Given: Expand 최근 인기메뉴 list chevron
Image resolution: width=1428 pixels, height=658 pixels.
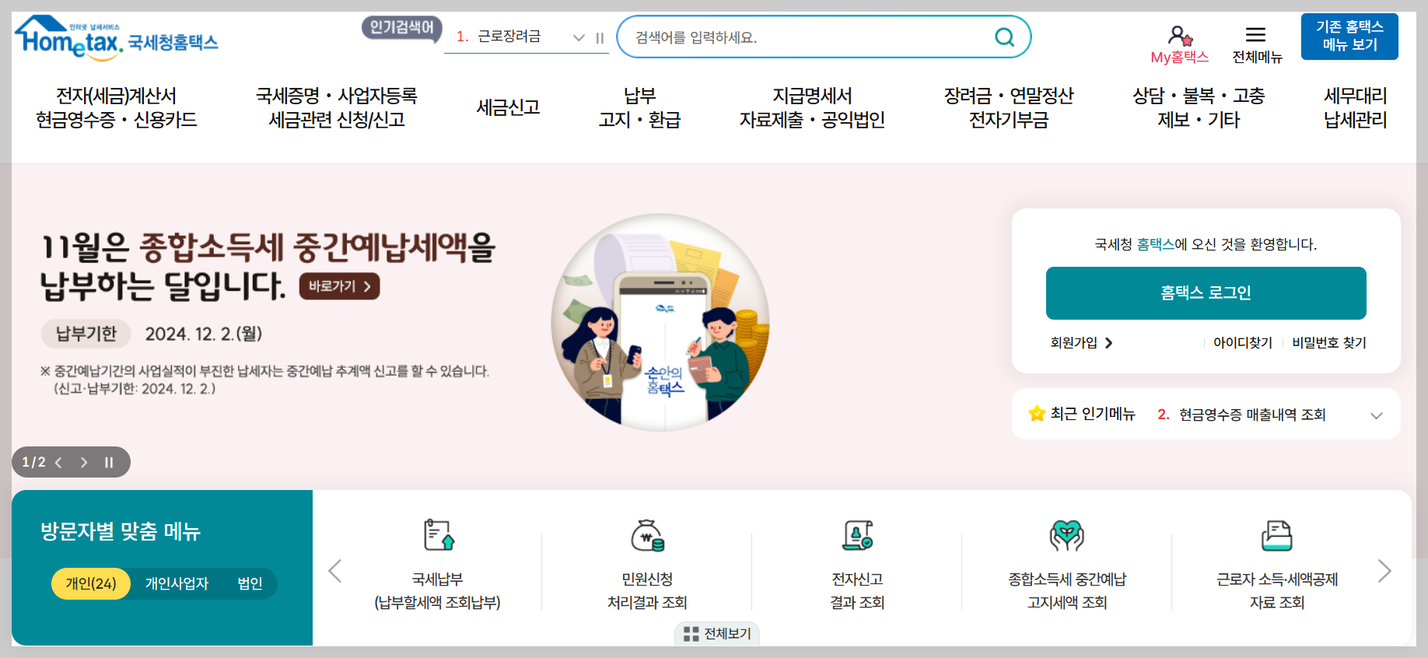Looking at the screenshot, I should click(1376, 415).
